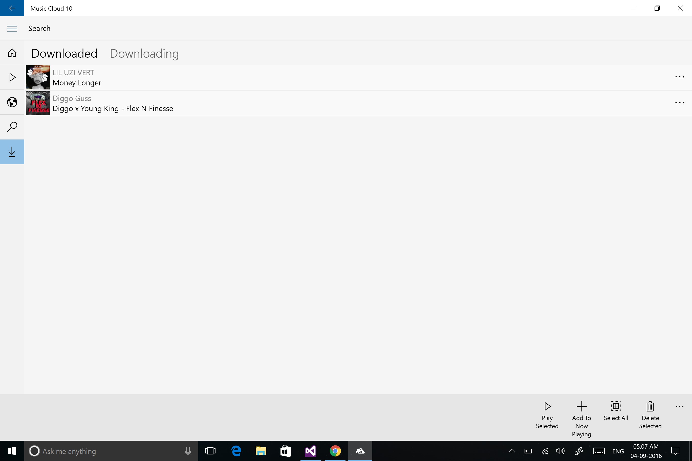Click the Delete Selected trash icon

650,407
